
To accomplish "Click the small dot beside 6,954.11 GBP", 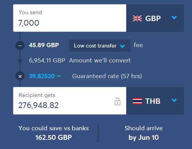I will 20,61.
